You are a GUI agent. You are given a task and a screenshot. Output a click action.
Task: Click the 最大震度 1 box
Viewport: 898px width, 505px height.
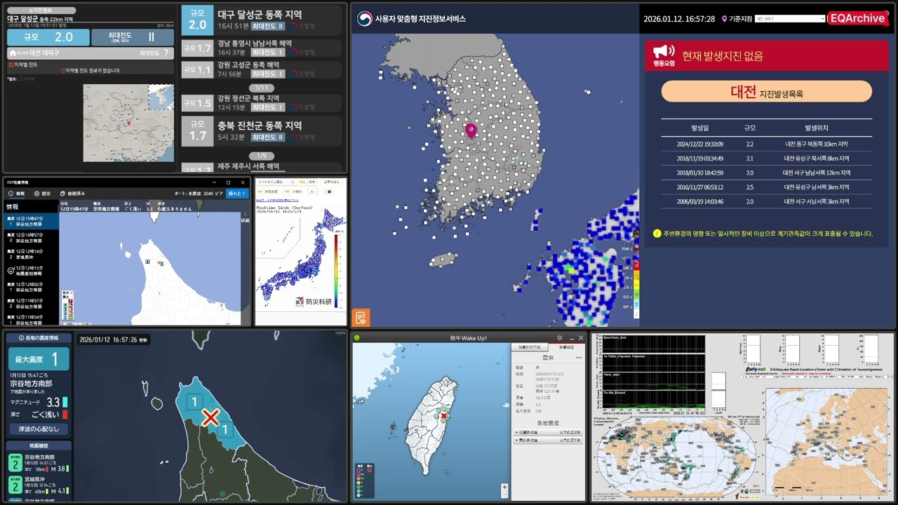pos(39,360)
